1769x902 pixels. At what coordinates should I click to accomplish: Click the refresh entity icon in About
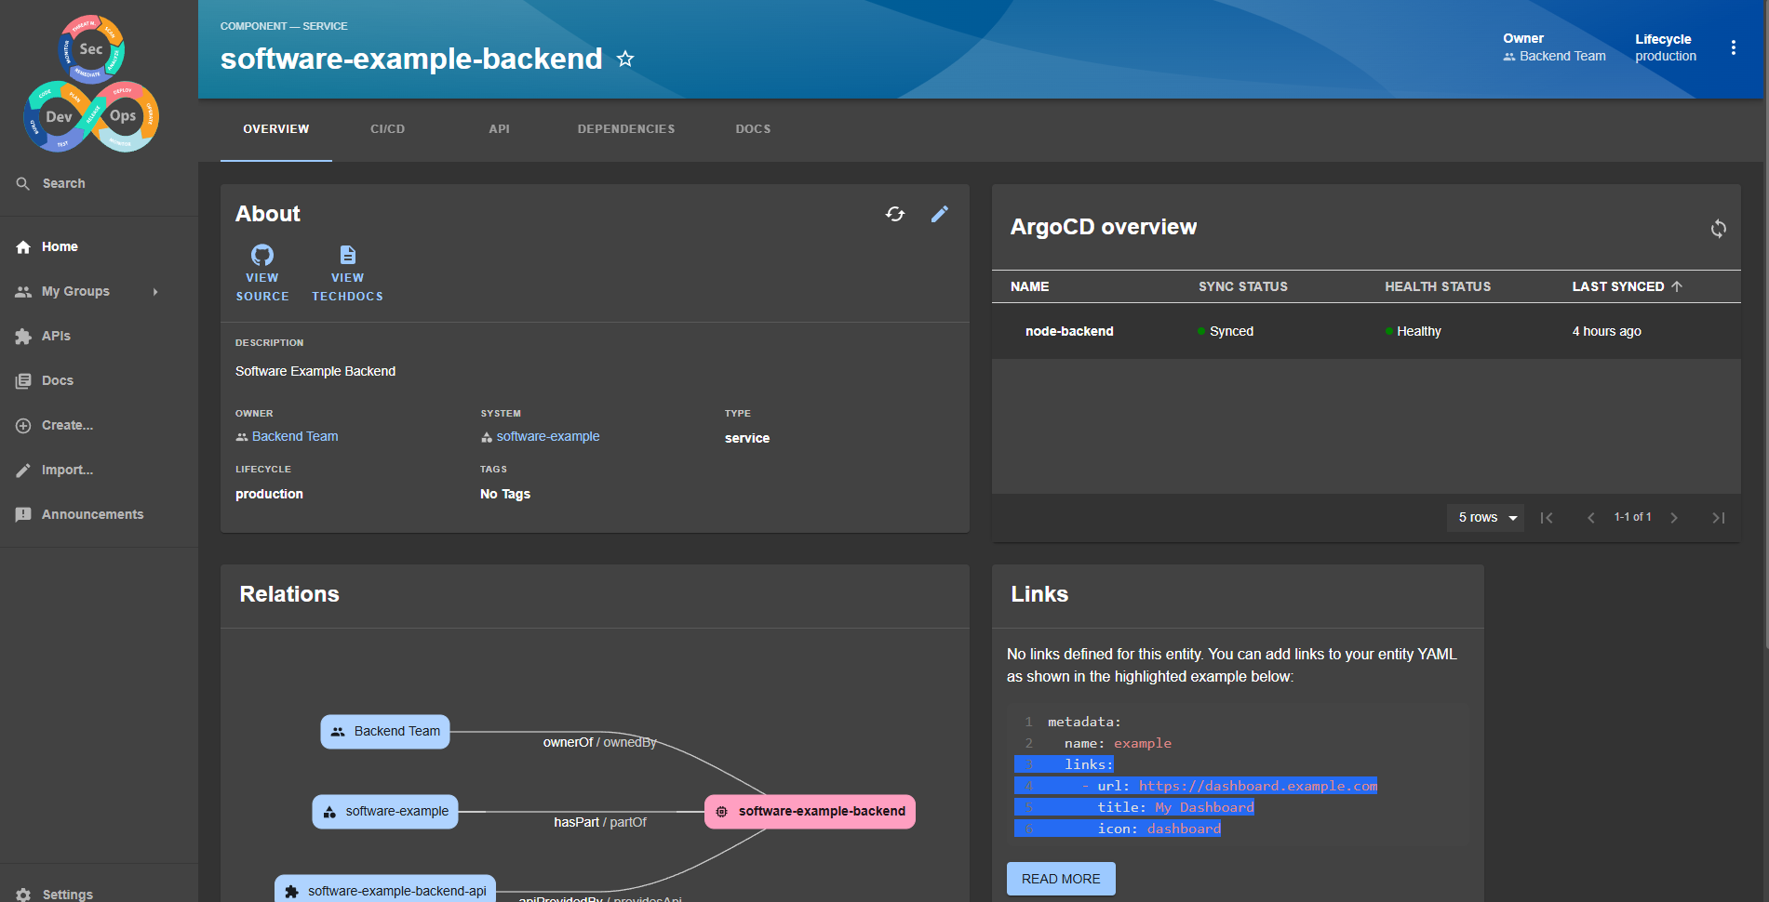[894, 215]
